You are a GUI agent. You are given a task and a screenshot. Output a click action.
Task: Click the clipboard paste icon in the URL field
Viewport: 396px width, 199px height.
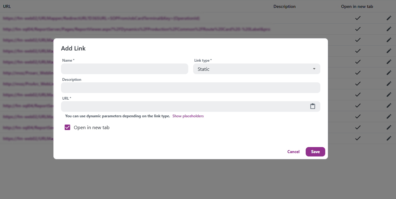pos(312,106)
